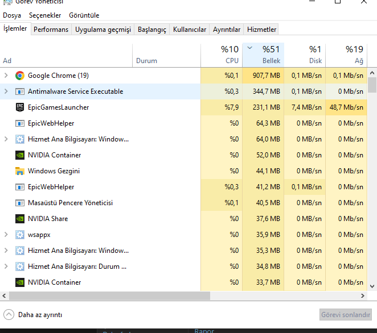Viewport: 377px width, 333px height.
Task: Click the Masaüstü Pencere Yöneticisi icon
Action: click(x=20, y=203)
